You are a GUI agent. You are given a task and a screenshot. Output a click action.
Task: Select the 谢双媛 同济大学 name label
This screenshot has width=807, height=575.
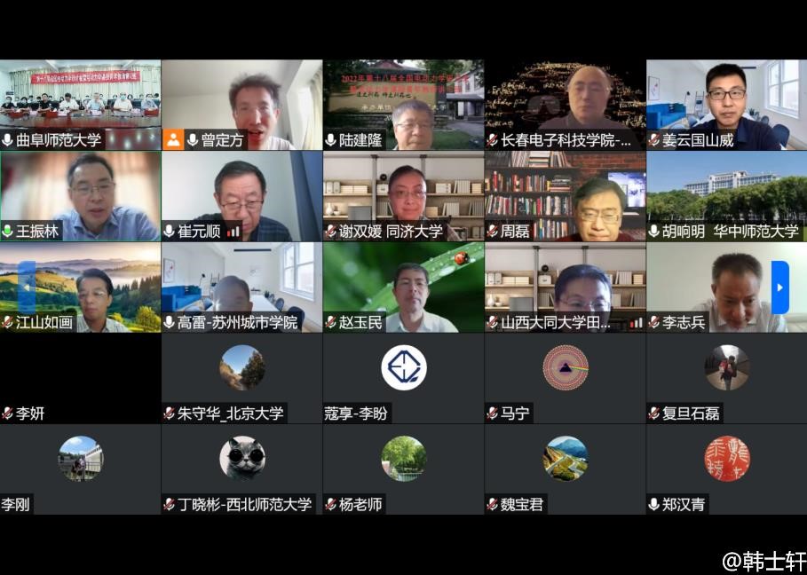tap(391, 232)
